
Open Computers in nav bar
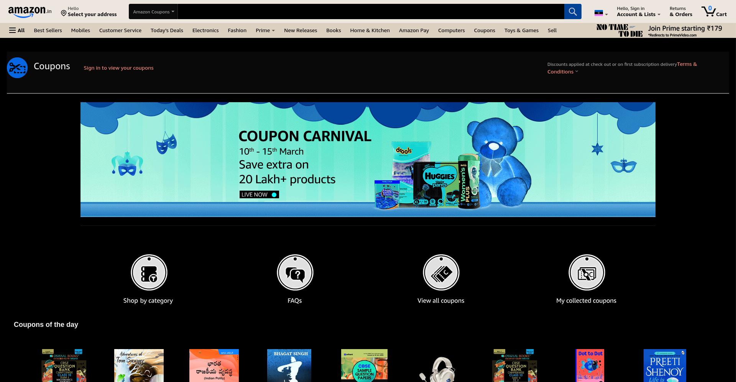click(452, 30)
